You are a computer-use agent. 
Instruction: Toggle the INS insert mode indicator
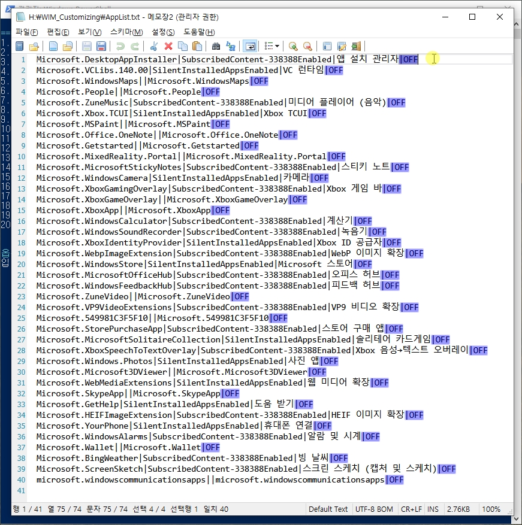pos(433,509)
